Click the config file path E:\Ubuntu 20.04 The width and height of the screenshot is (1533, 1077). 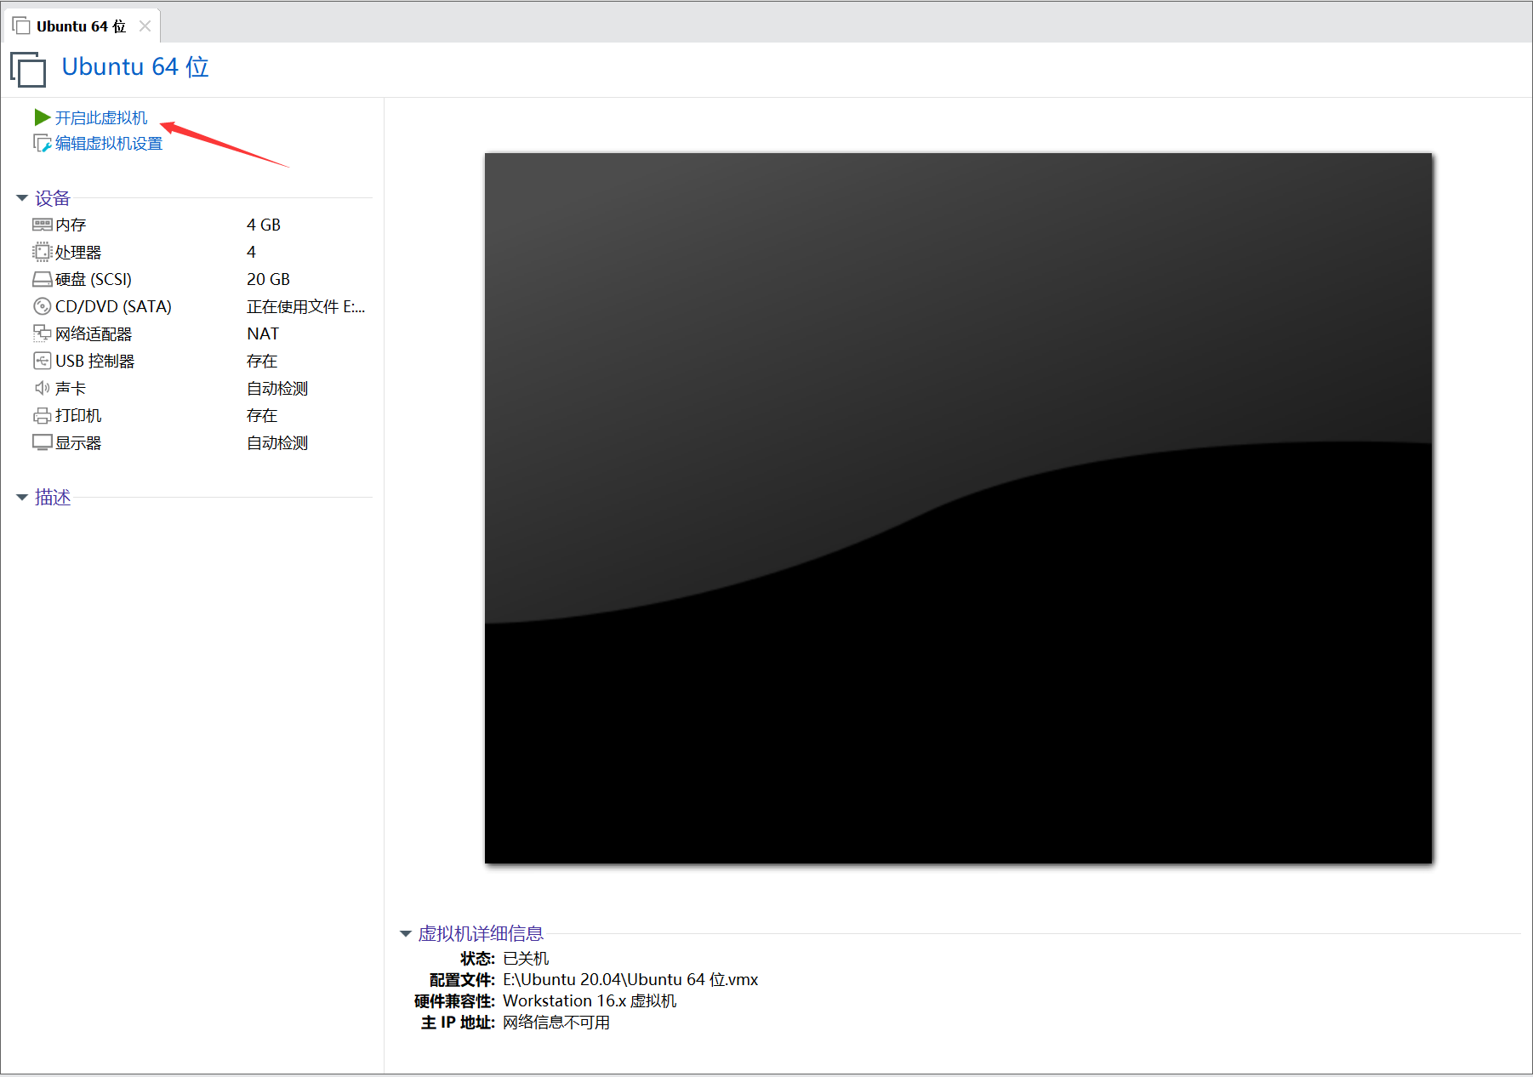pyautogui.click(x=630, y=979)
